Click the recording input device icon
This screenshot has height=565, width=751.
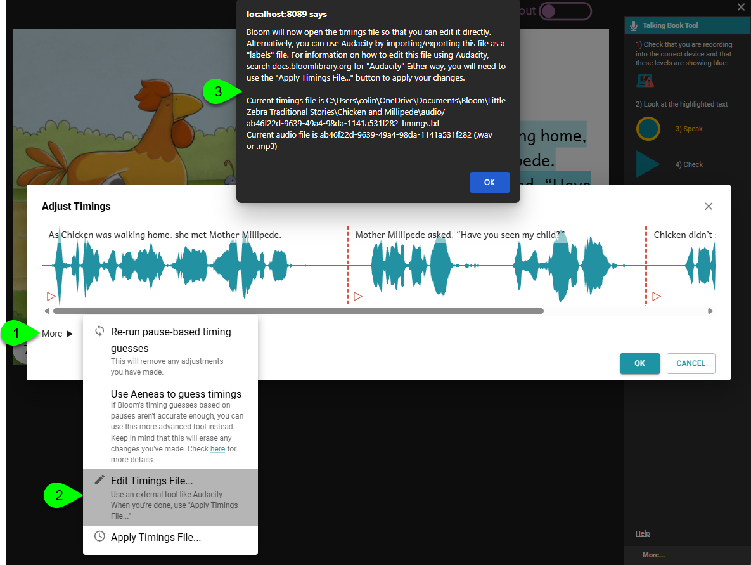click(645, 81)
